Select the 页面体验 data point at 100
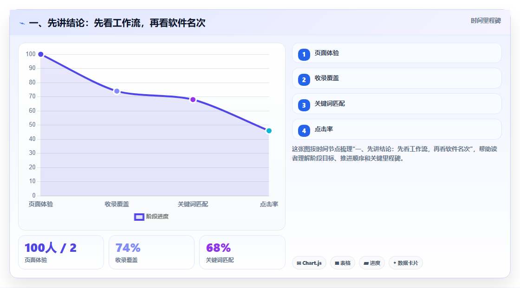Viewport: 520px width, 288px height. coord(41,54)
